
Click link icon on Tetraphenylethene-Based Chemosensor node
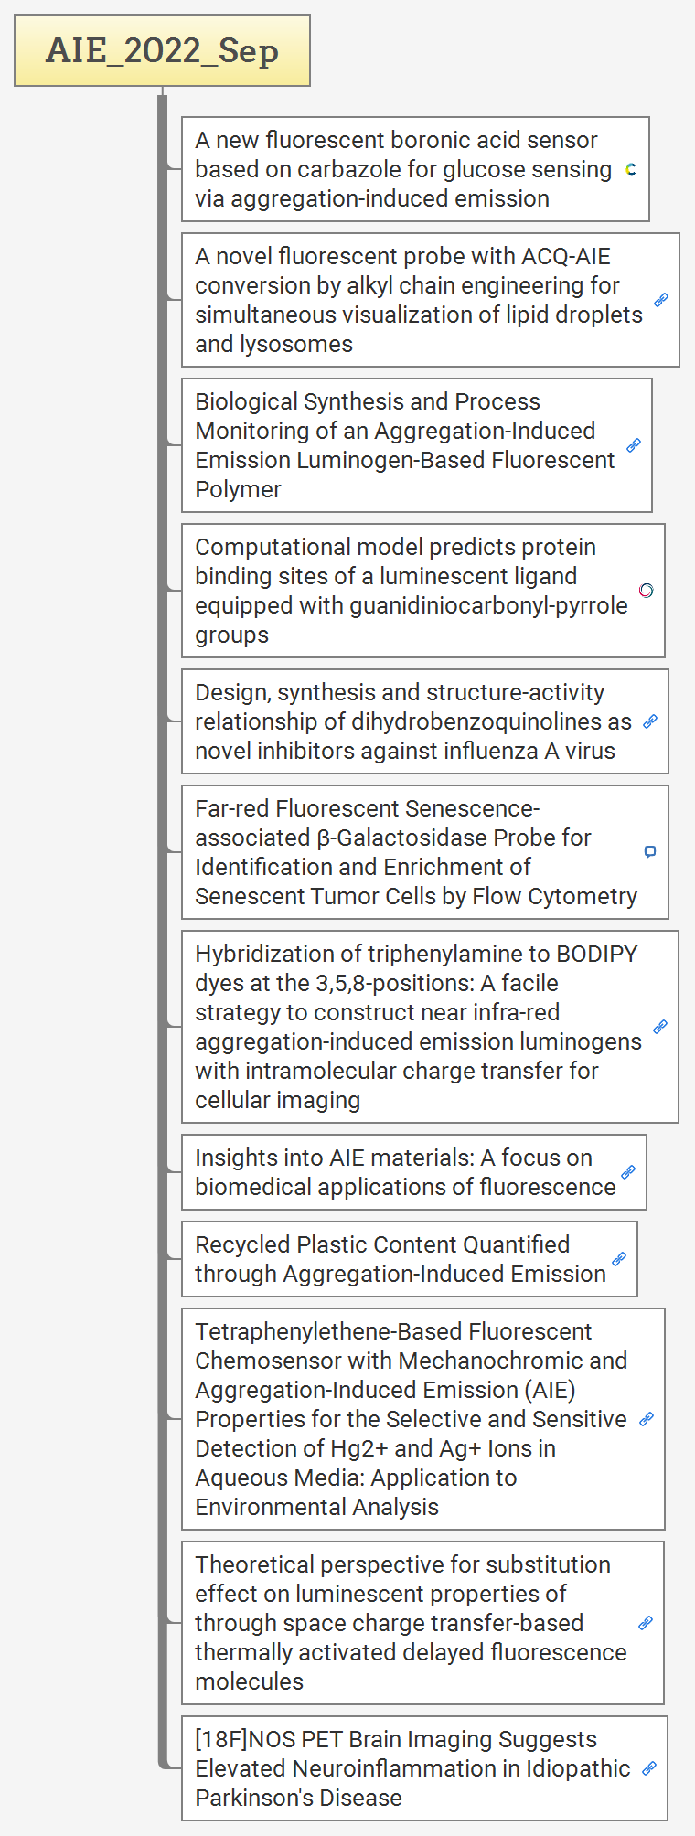pos(646,1419)
